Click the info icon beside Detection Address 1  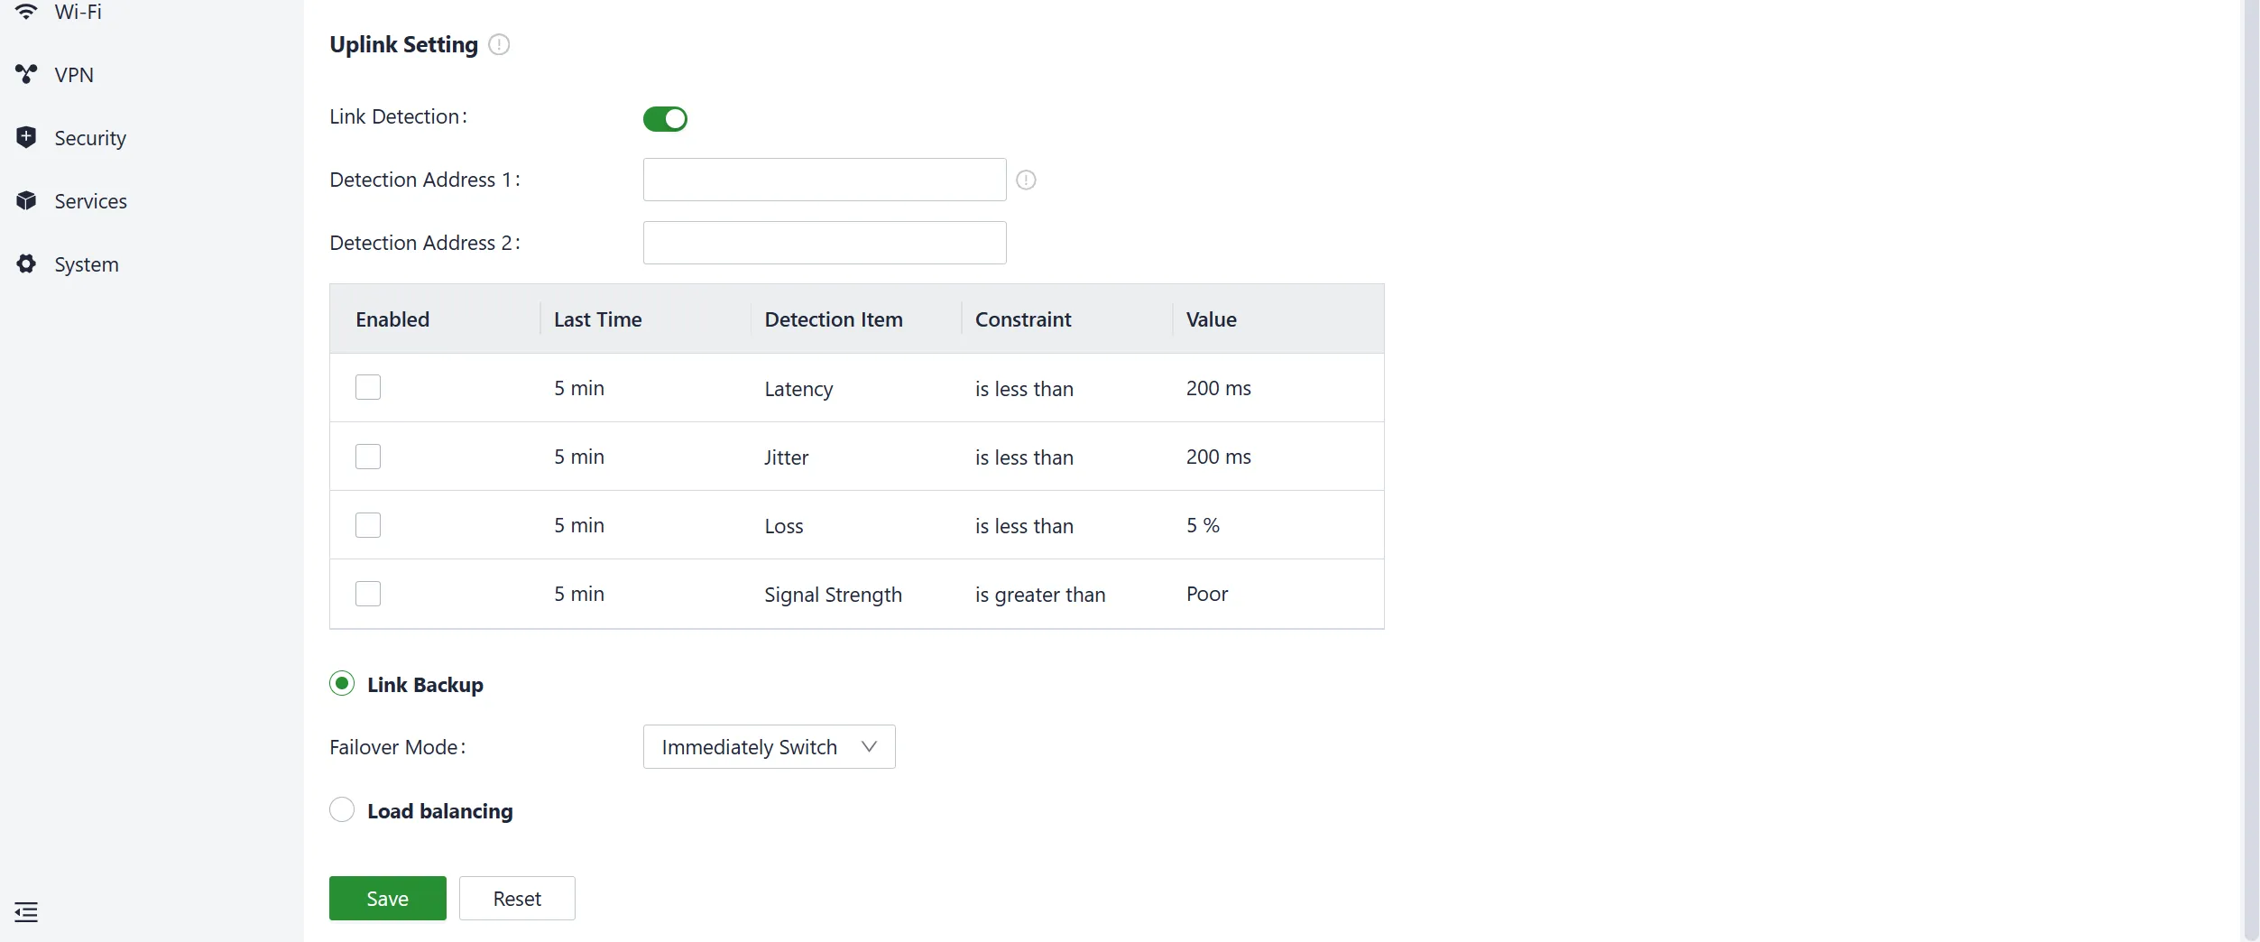[1026, 180]
